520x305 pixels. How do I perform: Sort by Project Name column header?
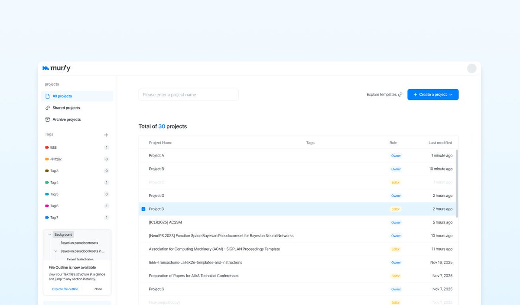160,143
